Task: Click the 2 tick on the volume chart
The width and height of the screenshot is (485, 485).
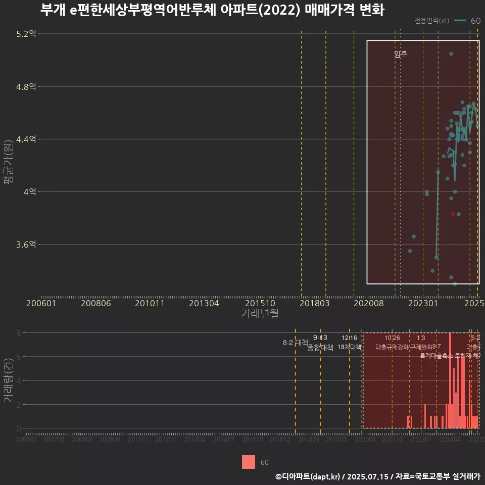Action: coord(19,405)
